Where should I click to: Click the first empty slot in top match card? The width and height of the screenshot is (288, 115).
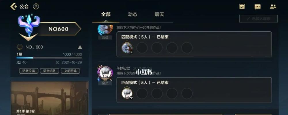pyautogui.click(x=142, y=48)
